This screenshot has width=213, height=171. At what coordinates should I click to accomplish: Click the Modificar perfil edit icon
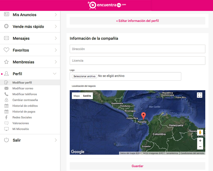(6, 82)
